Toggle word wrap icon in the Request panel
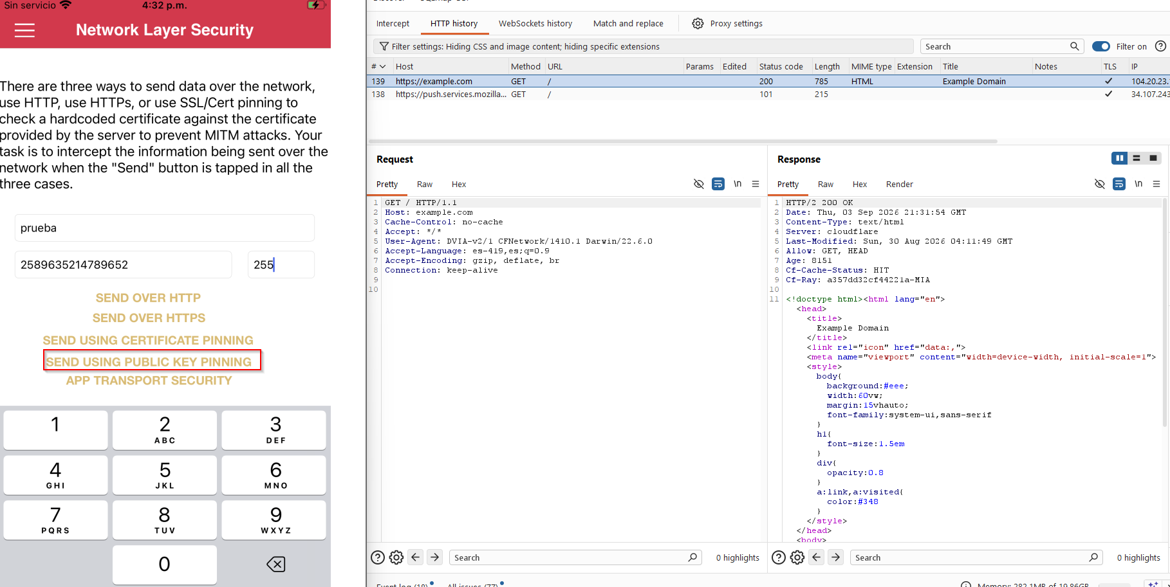Image resolution: width=1170 pixels, height=587 pixels. tap(718, 184)
